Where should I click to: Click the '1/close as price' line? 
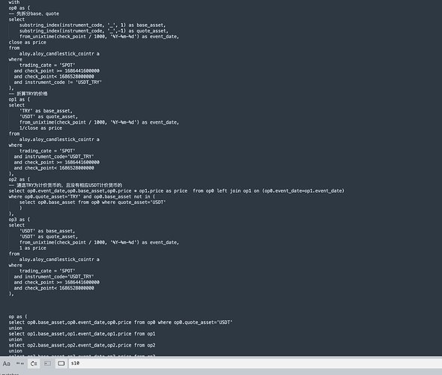tap(41, 128)
